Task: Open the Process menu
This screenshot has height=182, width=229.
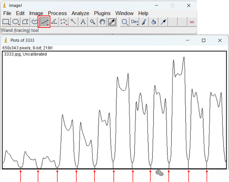Action: 57,13
